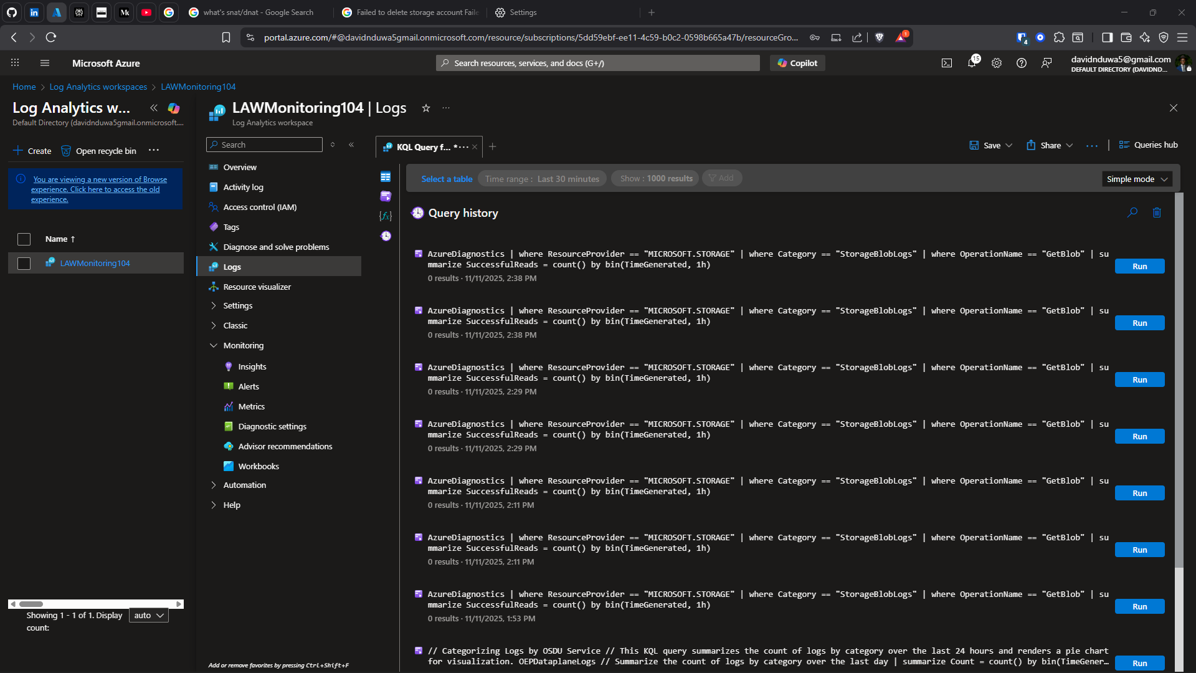Open more actions ellipsis next to Share
Screen dimensions: 1196x673
click(1092, 145)
